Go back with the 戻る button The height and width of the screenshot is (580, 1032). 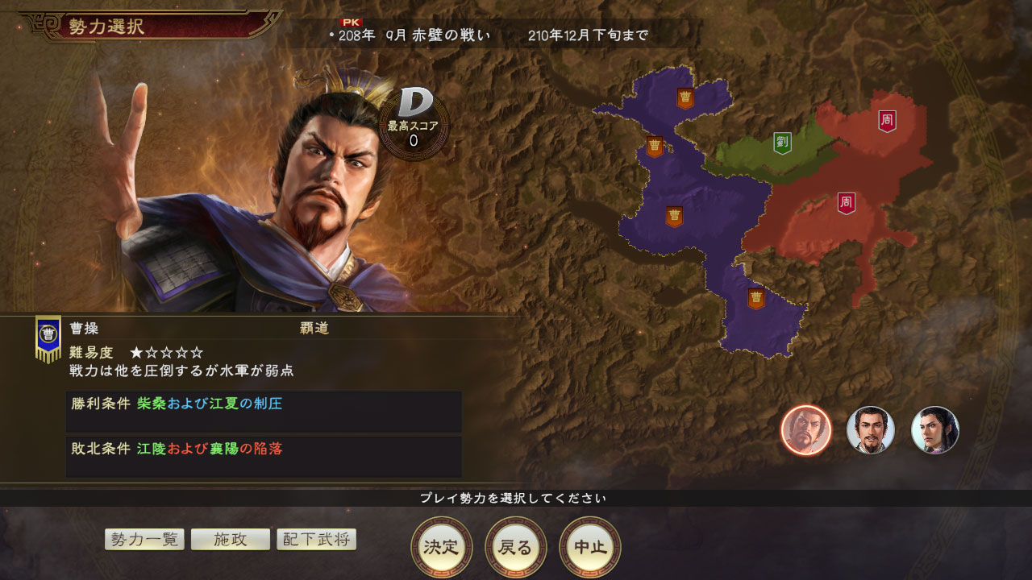pyautogui.click(x=516, y=548)
